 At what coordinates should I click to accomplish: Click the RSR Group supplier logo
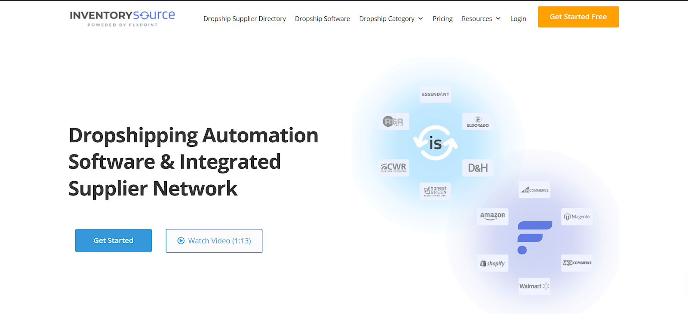pos(393,122)
